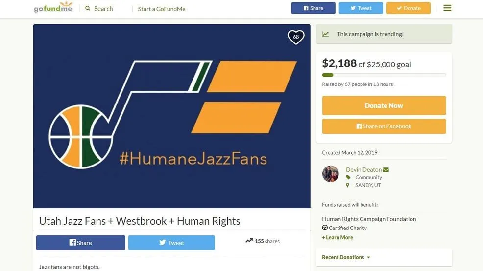The height and width of the screenshot is (271, 483).
Task: Open the hamburger menu icon
Action: [447, 8]
